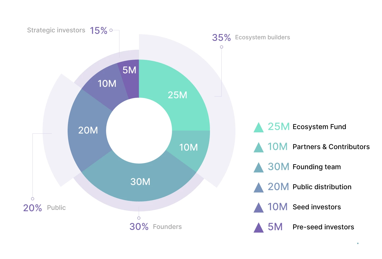Viewport: 382px width, 259px height.
Task: Click the Pre-seed investors purple triangle
Action: coord(258,228)
